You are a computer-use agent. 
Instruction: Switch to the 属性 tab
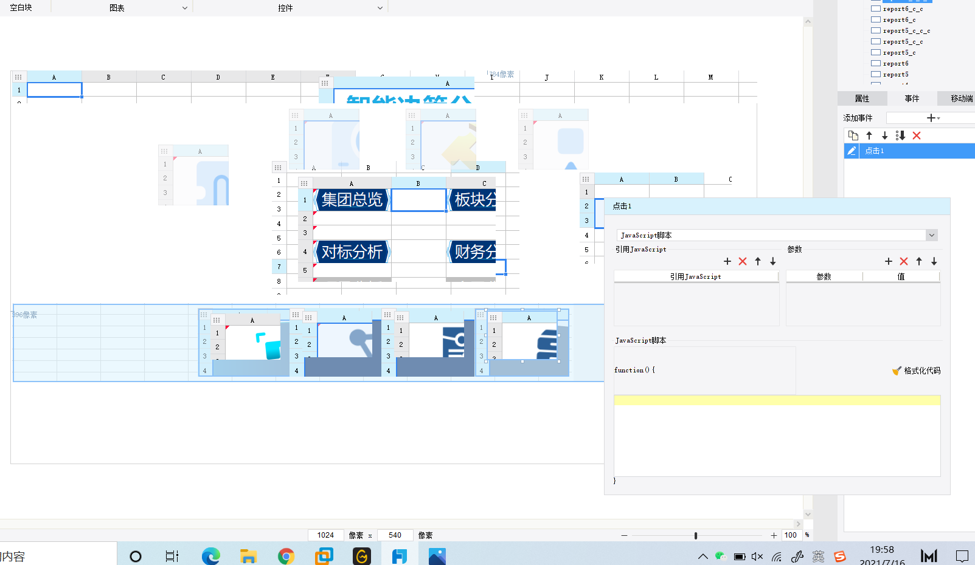tap(862, 98)
